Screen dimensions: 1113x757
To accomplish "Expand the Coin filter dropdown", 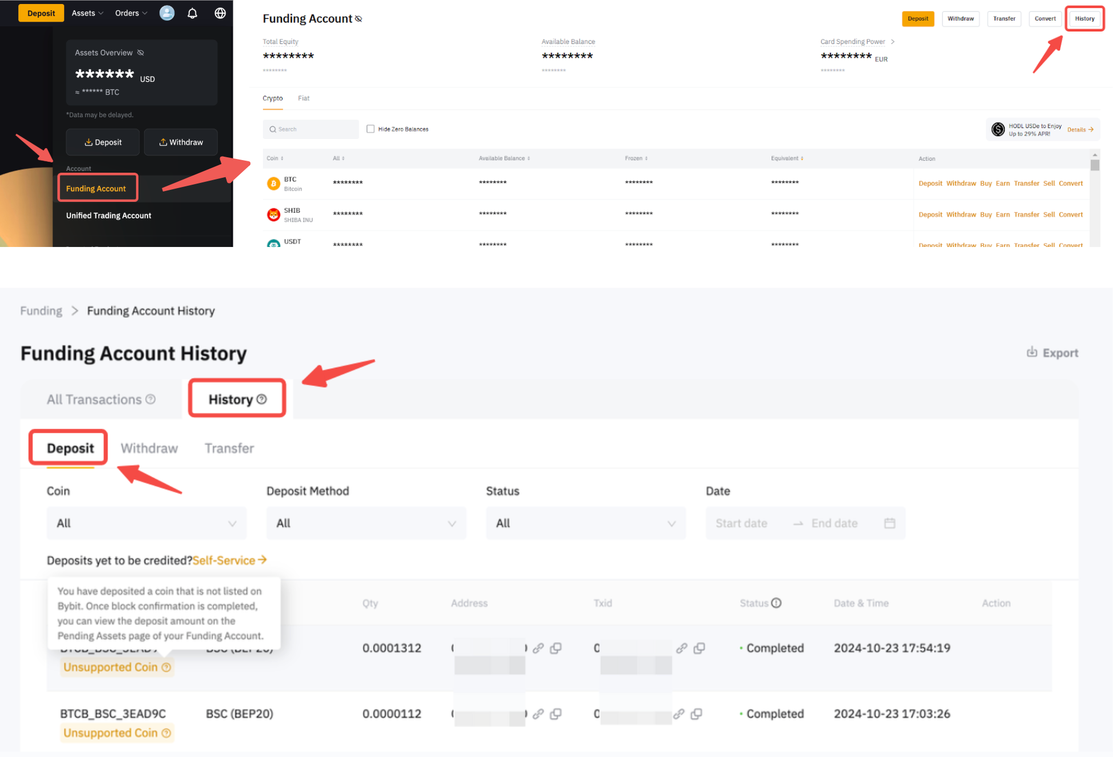I will (146, 523).
